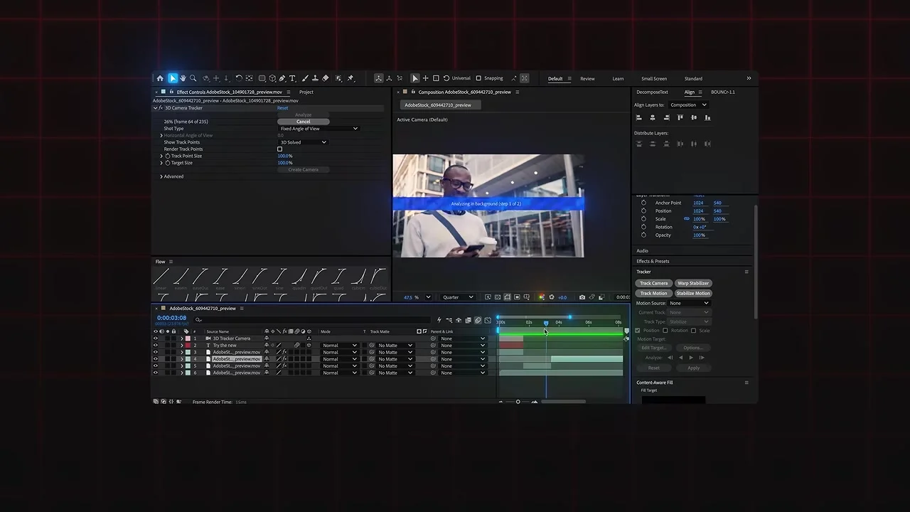
Task: Choose the Puppet Pin tool
Action: point(350,78)
